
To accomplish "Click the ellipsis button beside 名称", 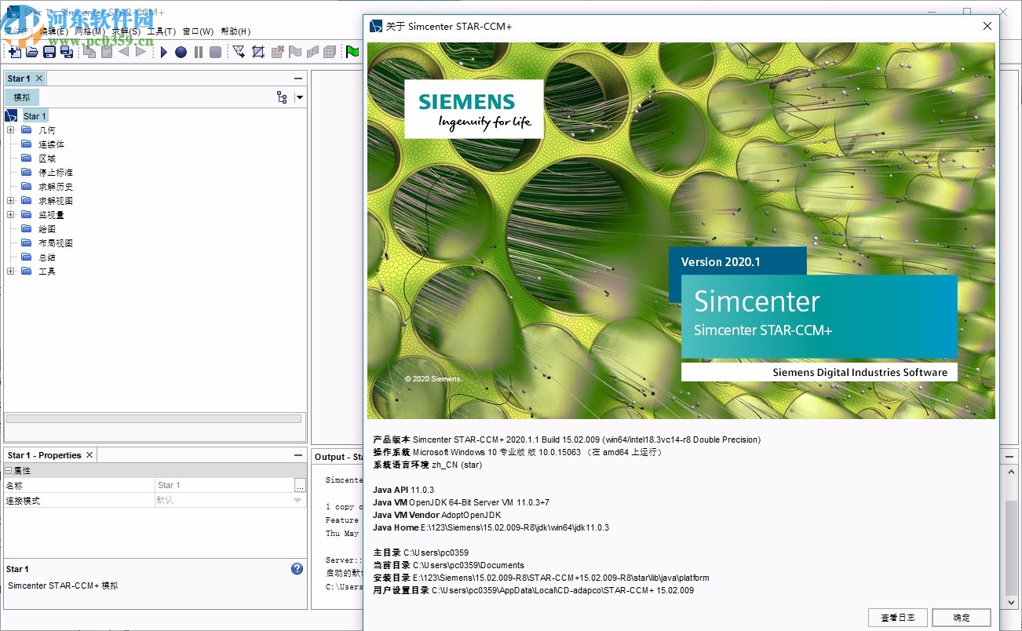I will point(300,486).
